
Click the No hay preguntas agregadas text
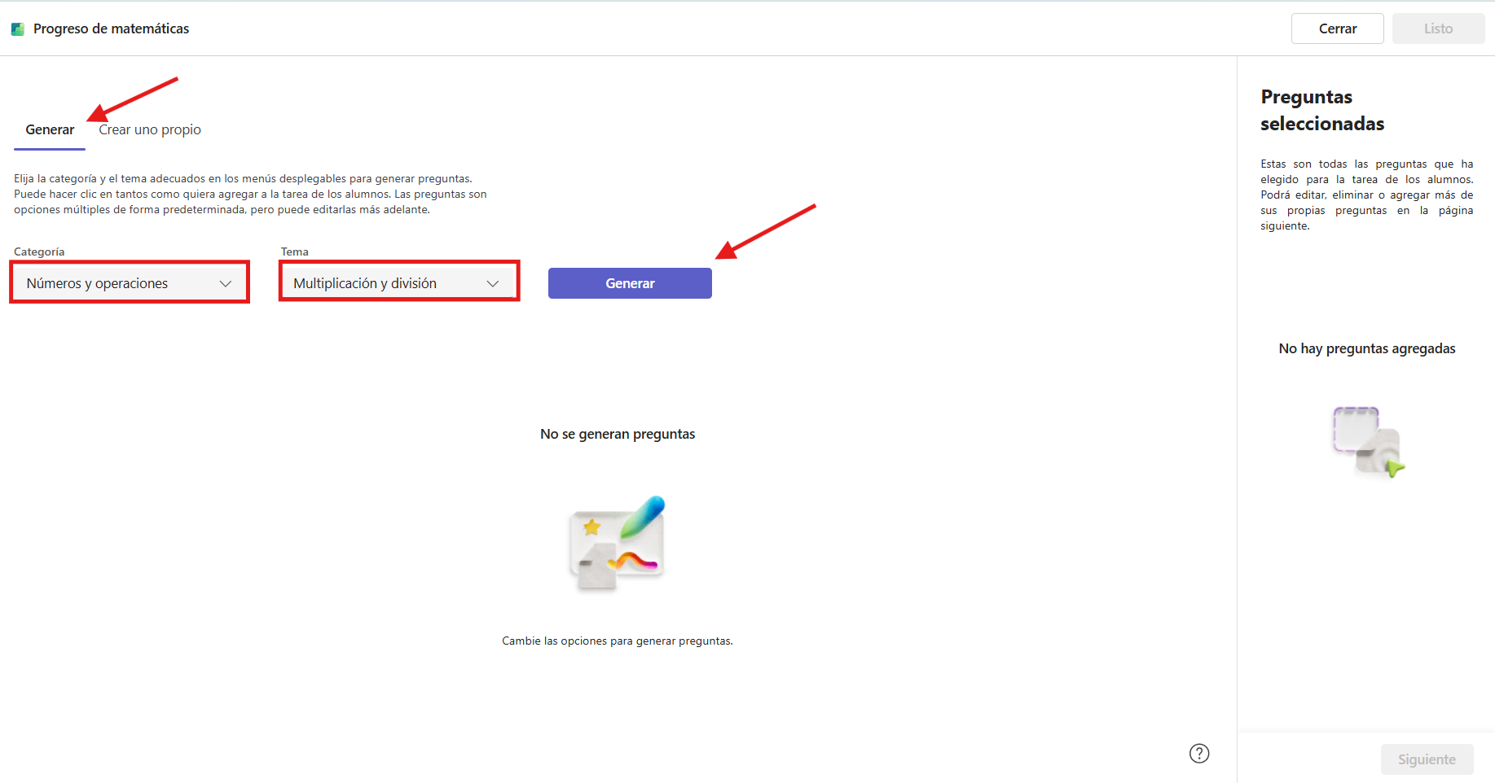tap(1367, 348)
